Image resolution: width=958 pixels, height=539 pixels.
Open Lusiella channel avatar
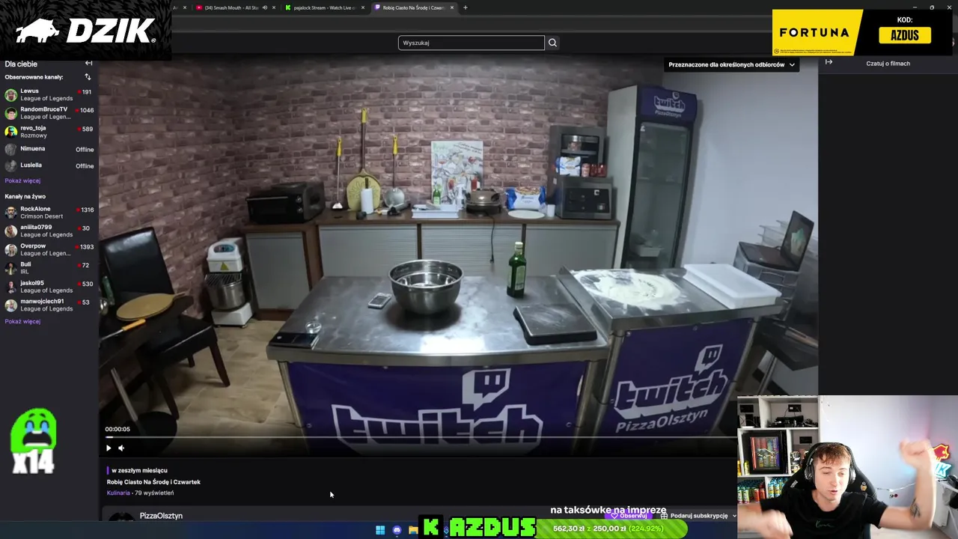pos(10,166)
